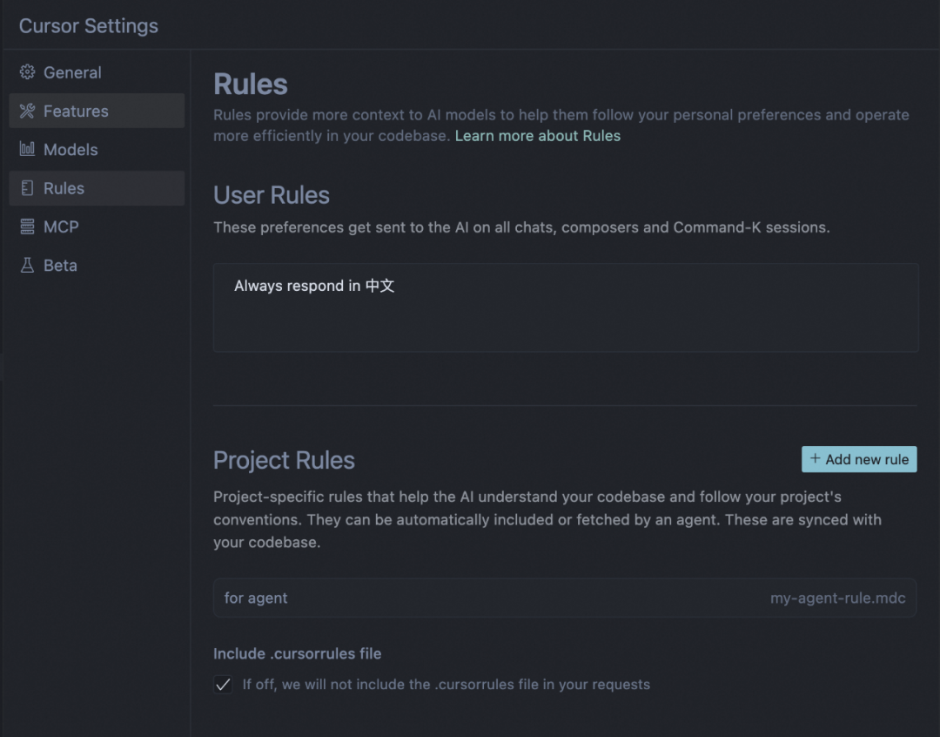Click the my-agent-rule.mdc filename
The width and height of the screenshot is (940, 737).
click(x=837, y=598)
